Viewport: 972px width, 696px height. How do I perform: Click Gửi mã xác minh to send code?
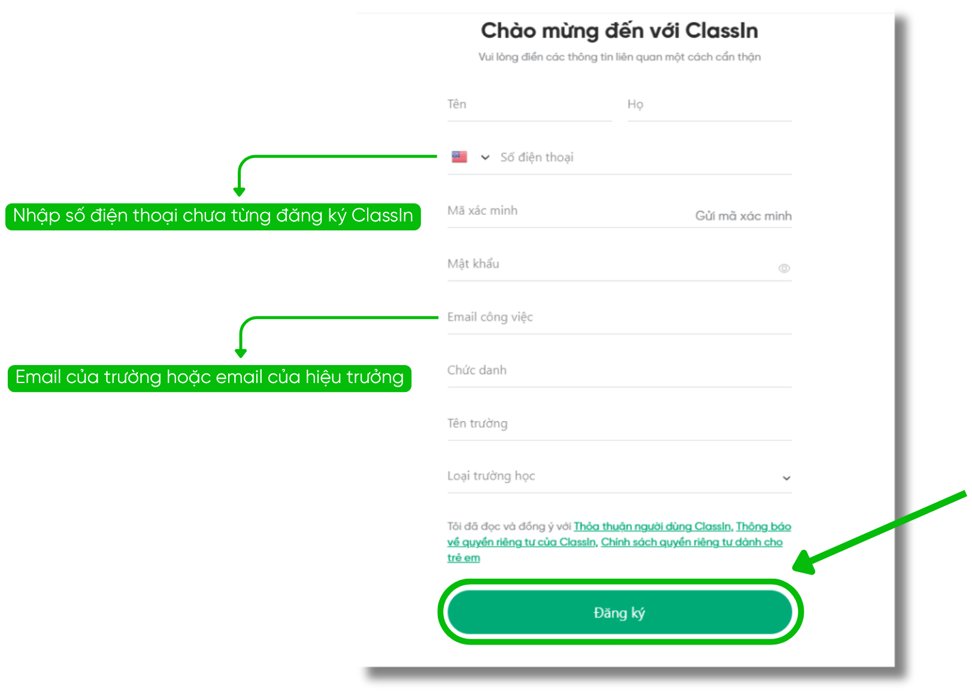(x=743, y=215)
